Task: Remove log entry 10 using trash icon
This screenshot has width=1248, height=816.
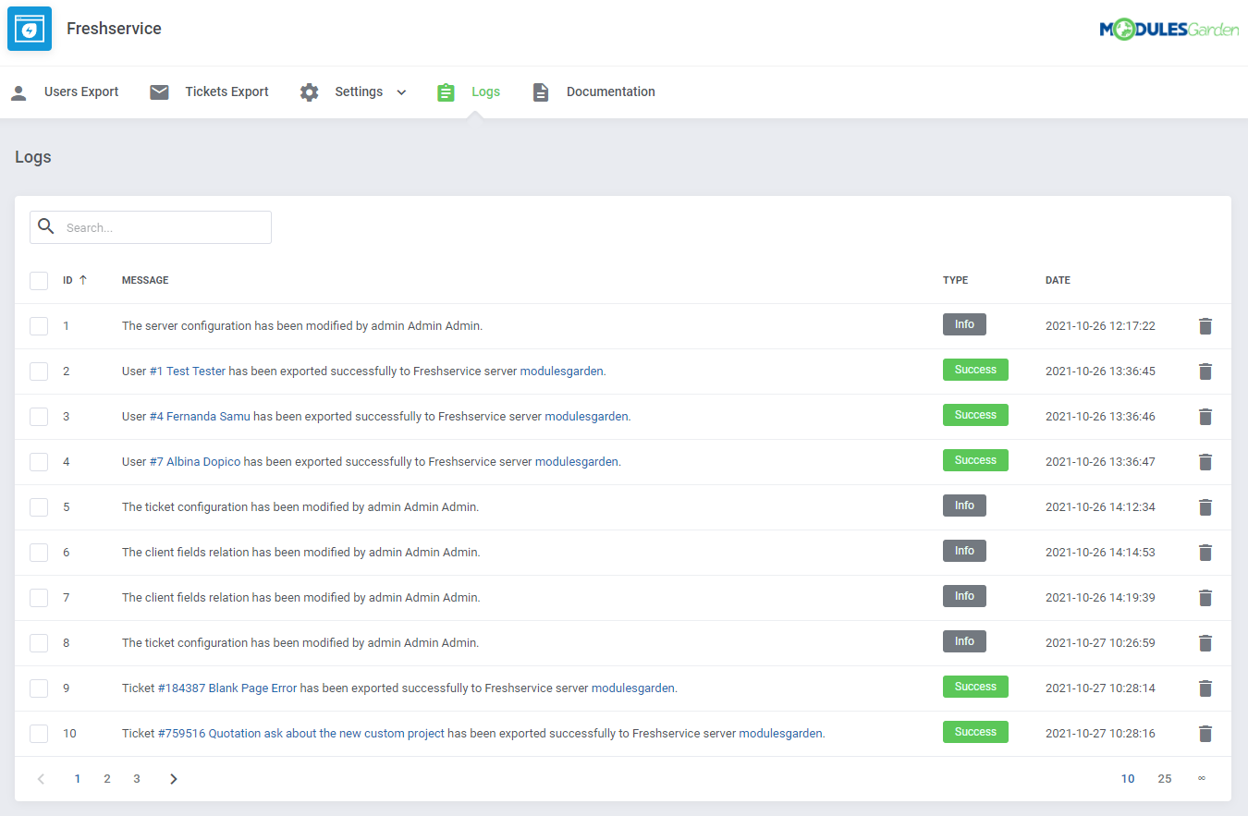Action: (x=1205, y=734)
